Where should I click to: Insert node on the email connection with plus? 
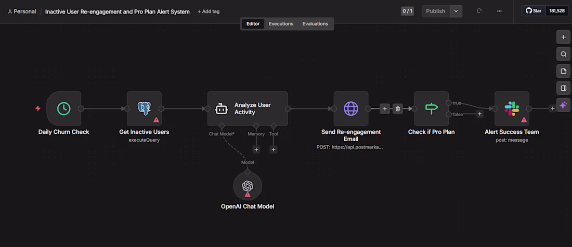(x=384, y=108)
